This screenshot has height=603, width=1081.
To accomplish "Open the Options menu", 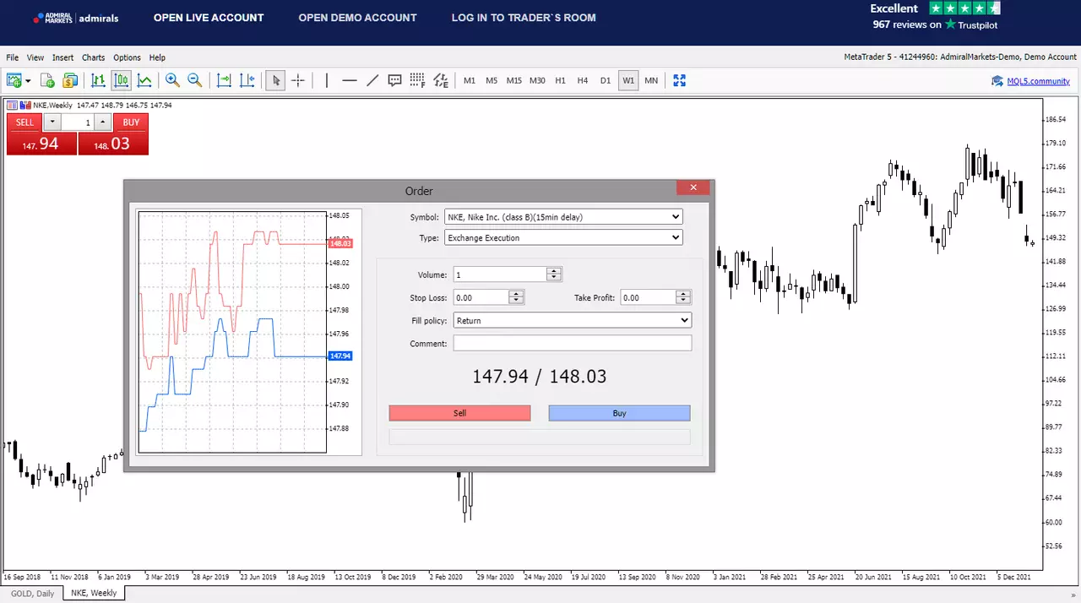I will coord(127,57).
